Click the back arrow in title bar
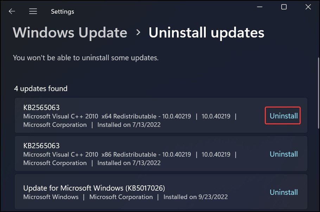The height and width of the screenshot is (212, 320). 12,11
